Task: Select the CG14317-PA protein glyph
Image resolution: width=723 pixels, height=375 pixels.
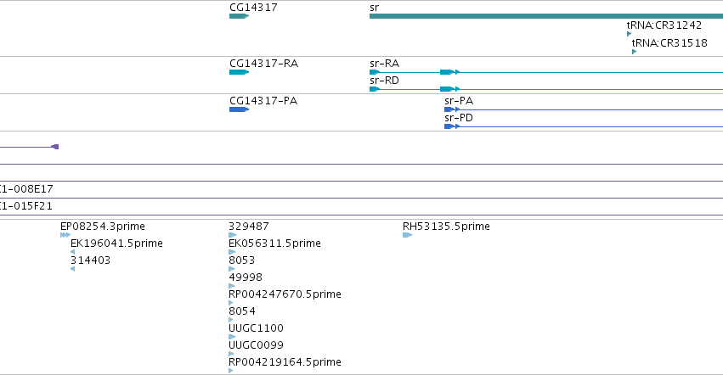Action: click(x=239, y=109)
